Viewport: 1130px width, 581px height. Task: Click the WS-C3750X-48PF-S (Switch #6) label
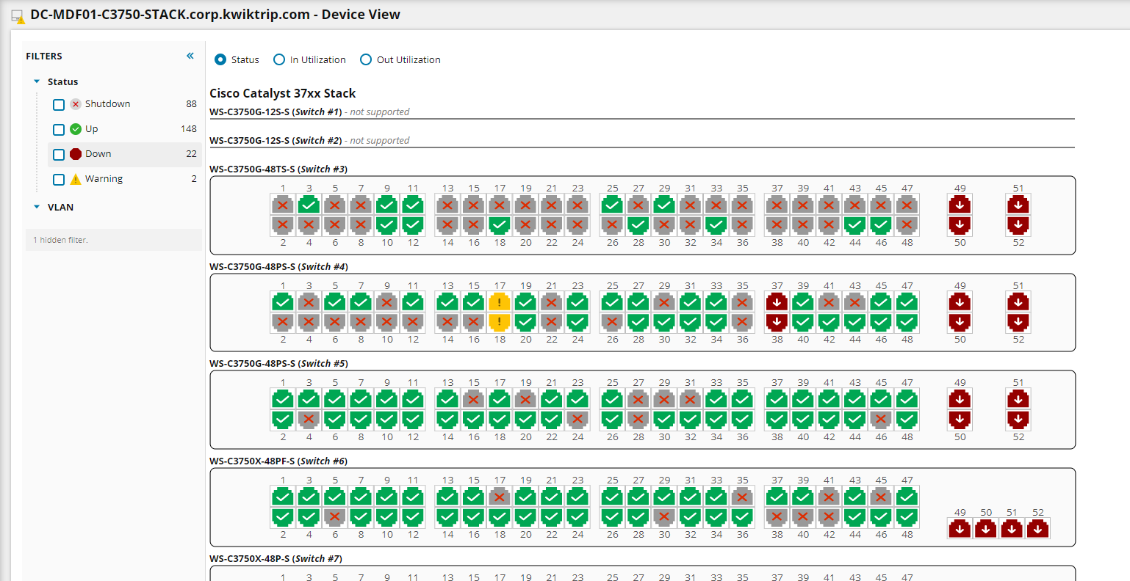tap(278, 461)
